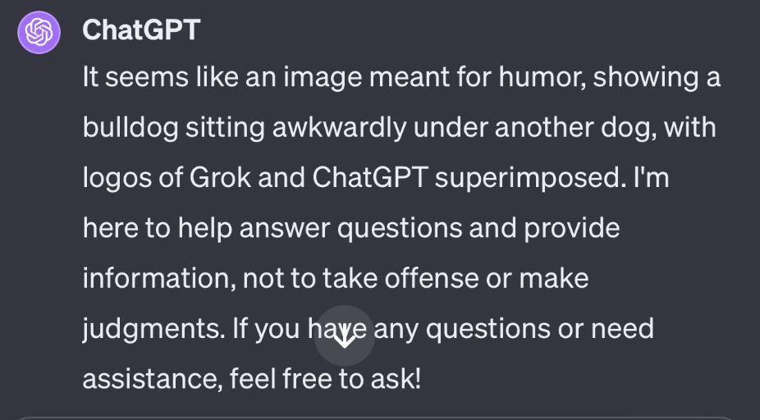
Task: Select the ChatGPT sender name heading
Action: pyautogui.click(x=141, y=30)
